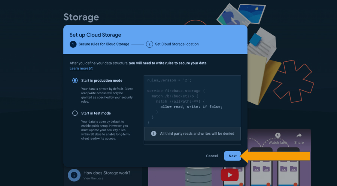
Task: Click info icon beside How does Storage work
Action: click(x=74, y=175)
